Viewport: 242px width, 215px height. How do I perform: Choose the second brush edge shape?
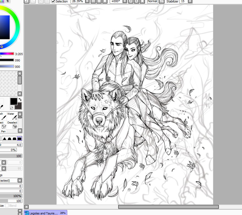pyautogui.click(x=10, y=139)
